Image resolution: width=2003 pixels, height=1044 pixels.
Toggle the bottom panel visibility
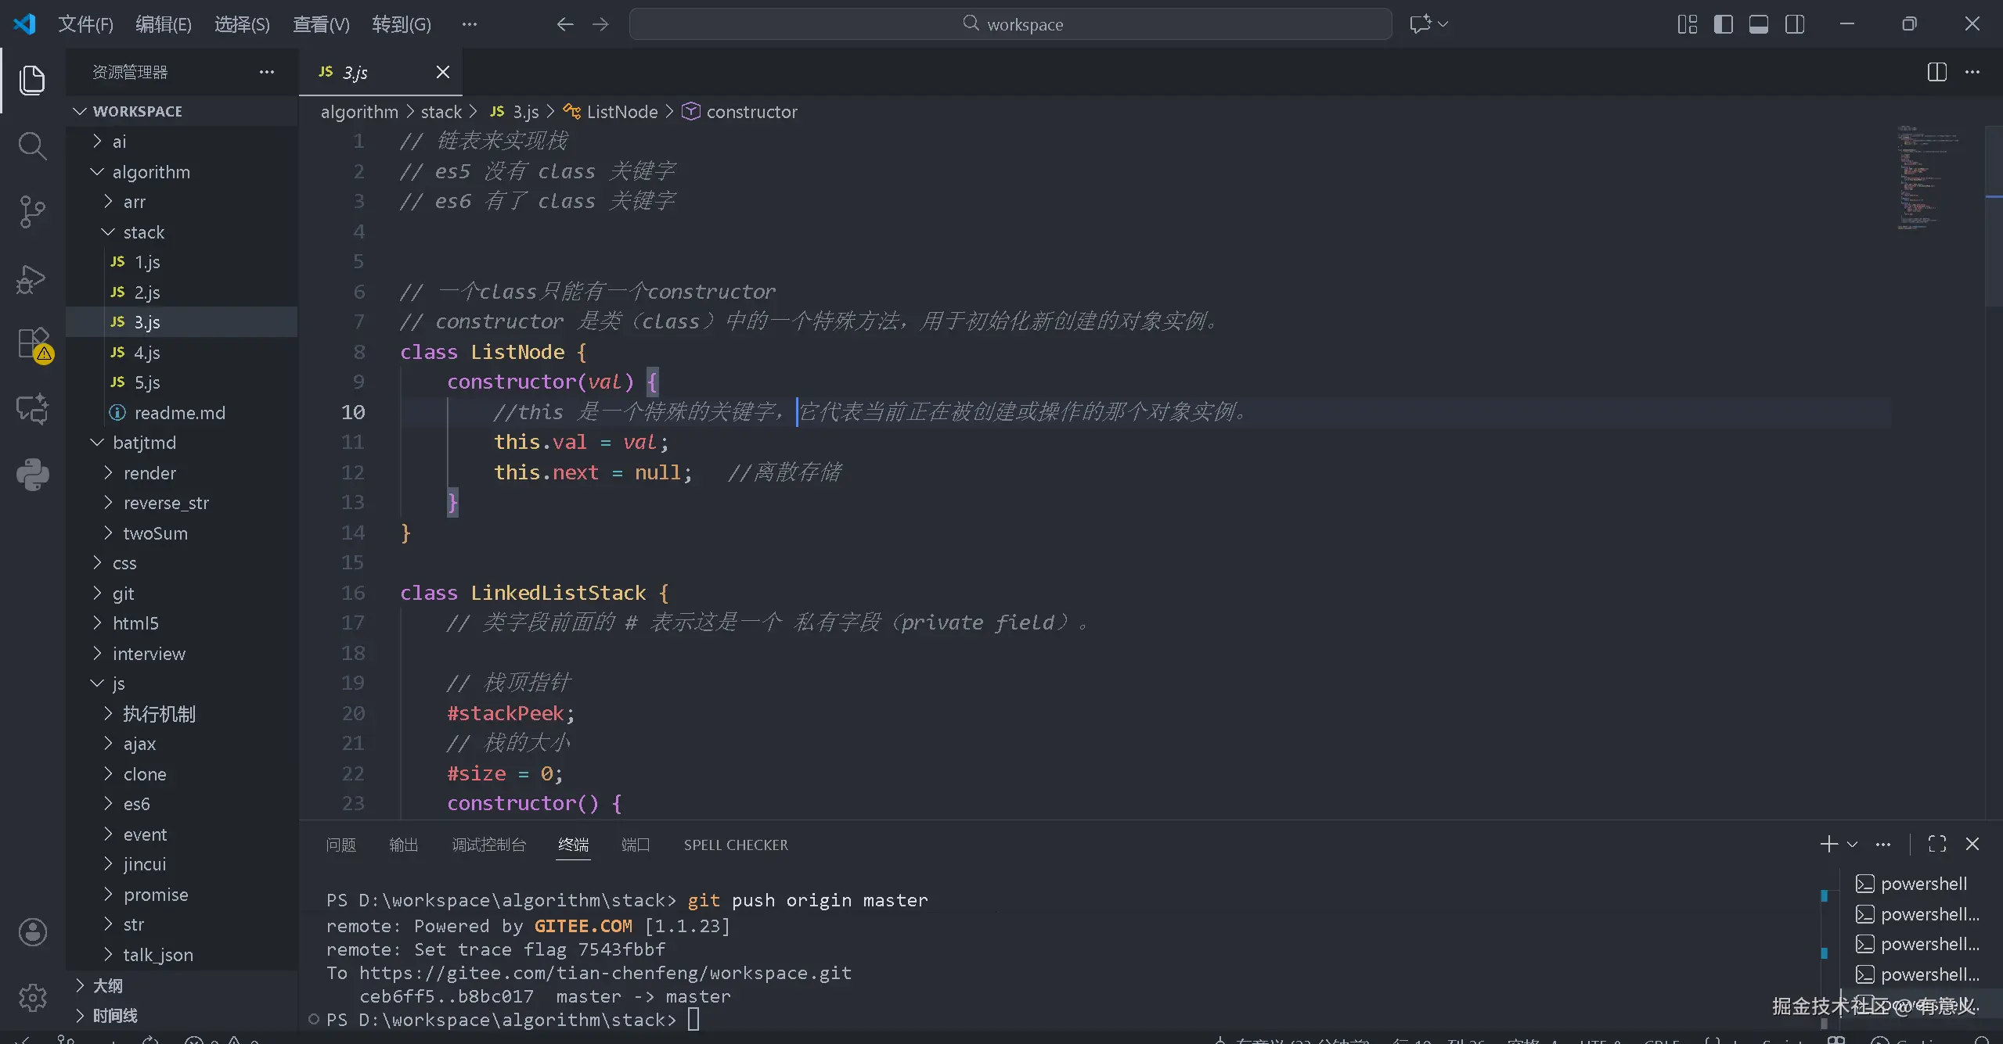click(x=1759, y=24)
